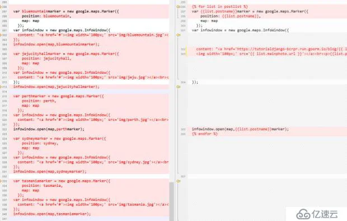Click content line with 'img/perth.jpg'
The width and height of the screenshot is (347, 221).
coord(93,120)
